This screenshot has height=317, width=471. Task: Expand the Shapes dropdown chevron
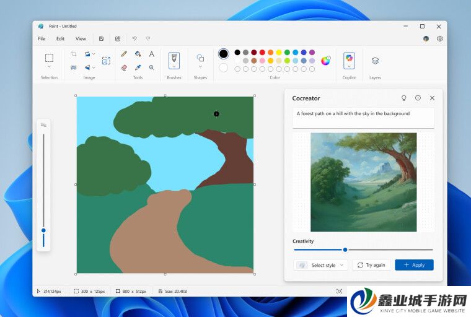tap(200, 67)
